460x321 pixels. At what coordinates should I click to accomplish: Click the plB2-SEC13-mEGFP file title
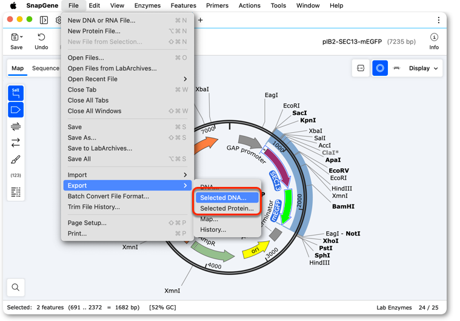352,42
